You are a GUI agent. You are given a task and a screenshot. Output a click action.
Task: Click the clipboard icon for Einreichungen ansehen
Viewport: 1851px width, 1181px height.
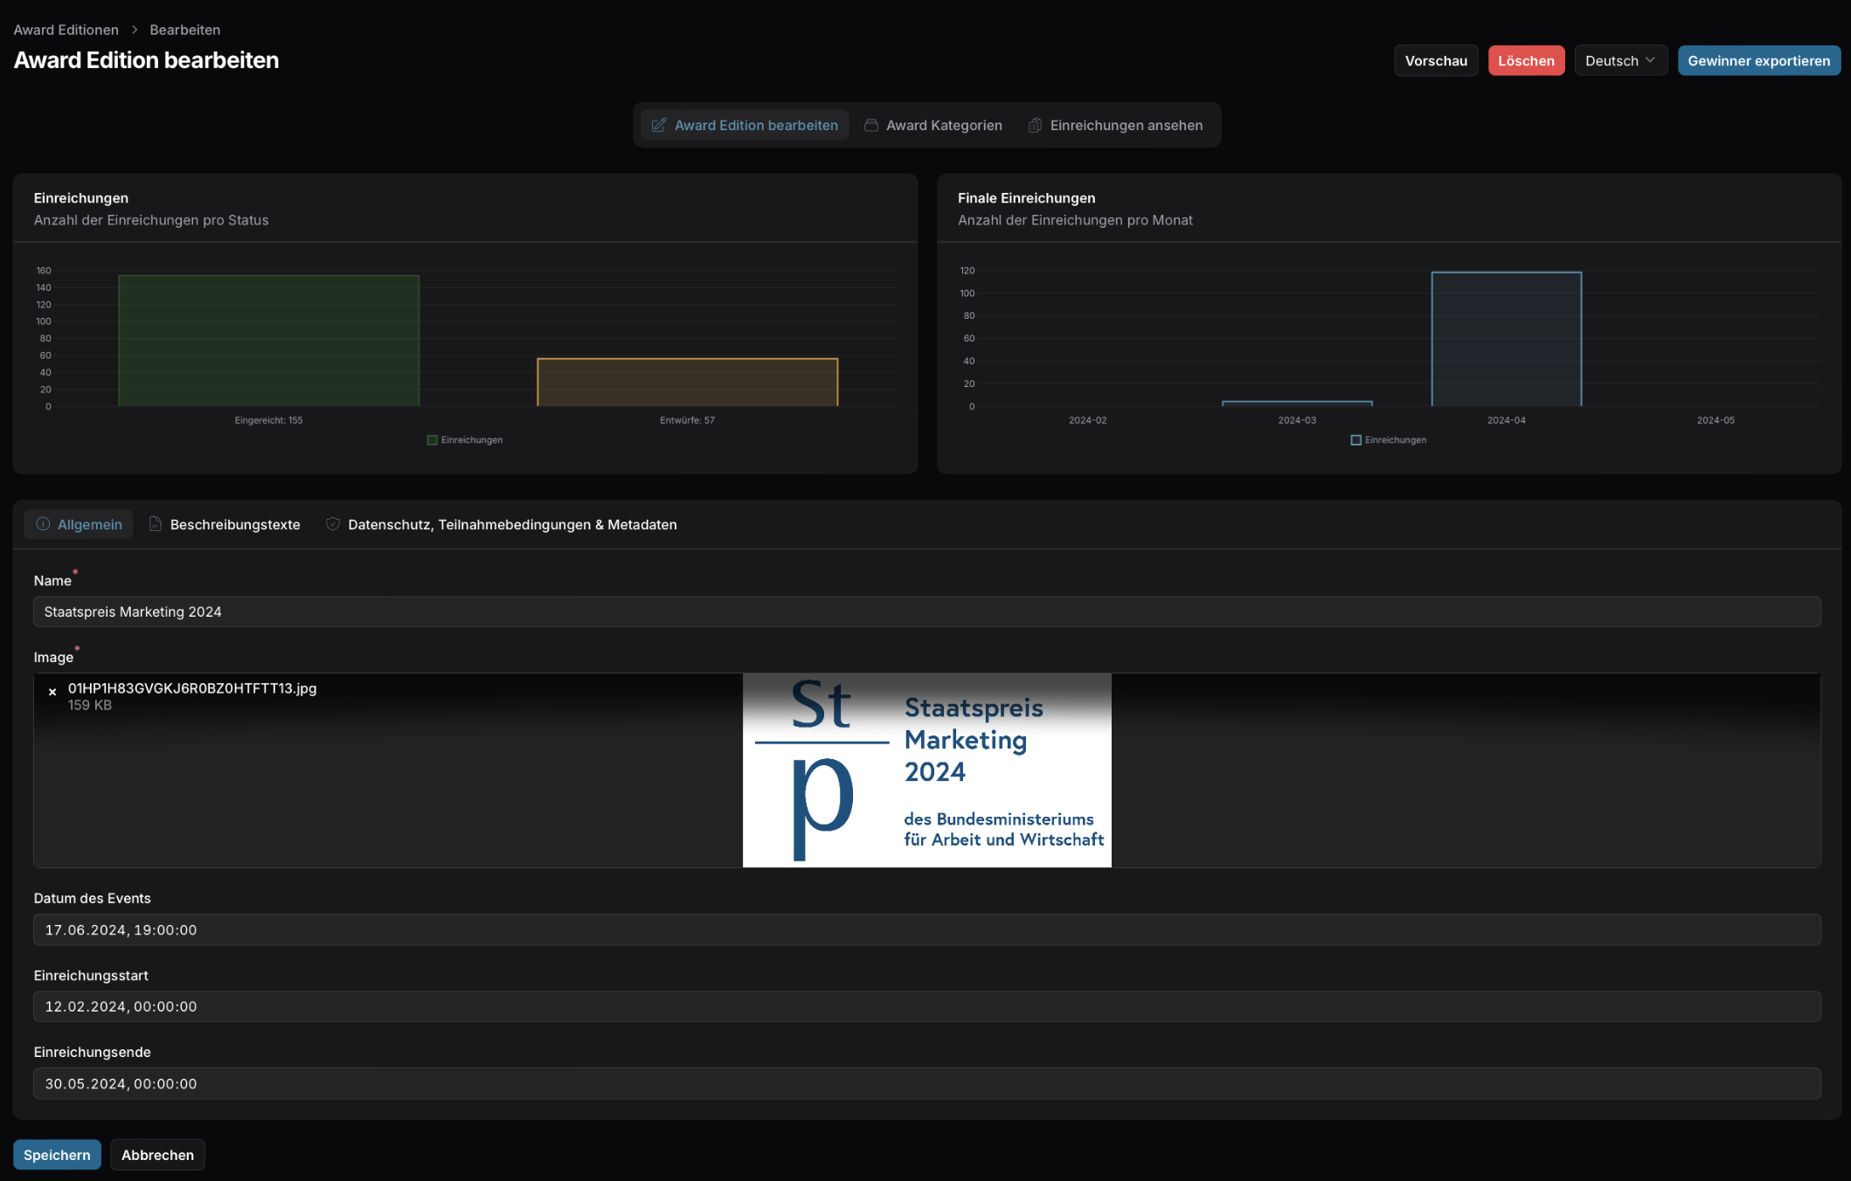[1035, 125]
